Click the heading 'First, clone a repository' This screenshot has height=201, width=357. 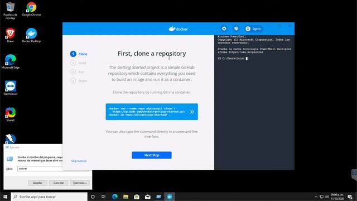tap(152, 54)
